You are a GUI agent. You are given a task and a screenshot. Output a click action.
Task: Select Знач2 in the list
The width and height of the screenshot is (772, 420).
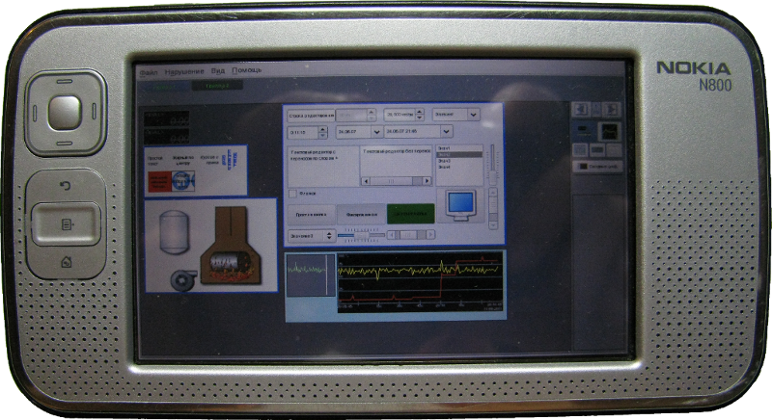click(459, 154)
